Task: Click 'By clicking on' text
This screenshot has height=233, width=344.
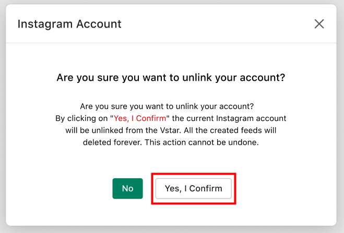Action: click(x=81, y=118)
